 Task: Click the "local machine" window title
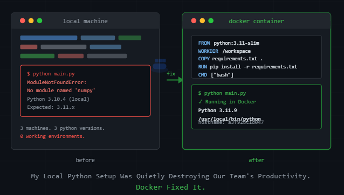coord(85,21)
